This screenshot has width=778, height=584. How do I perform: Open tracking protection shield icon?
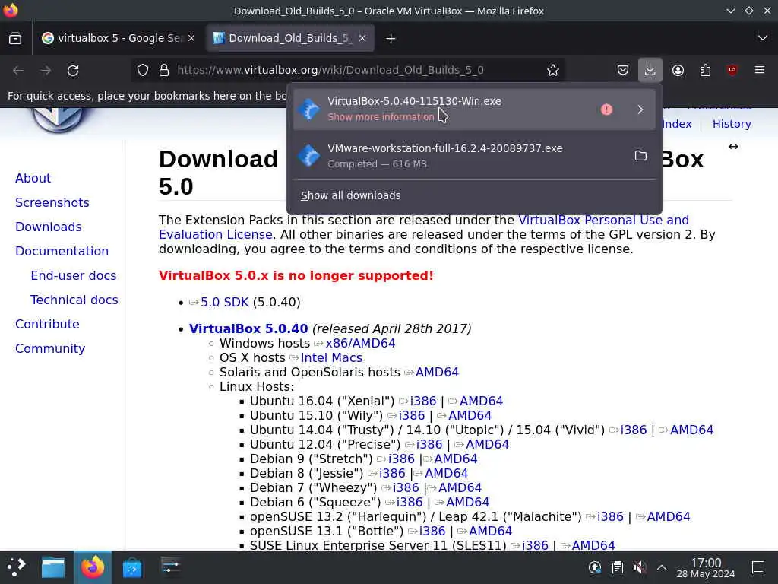coord(143,70)
